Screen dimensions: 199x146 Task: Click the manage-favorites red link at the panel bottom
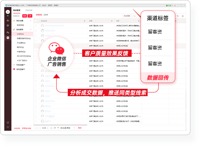click(26, 128)
